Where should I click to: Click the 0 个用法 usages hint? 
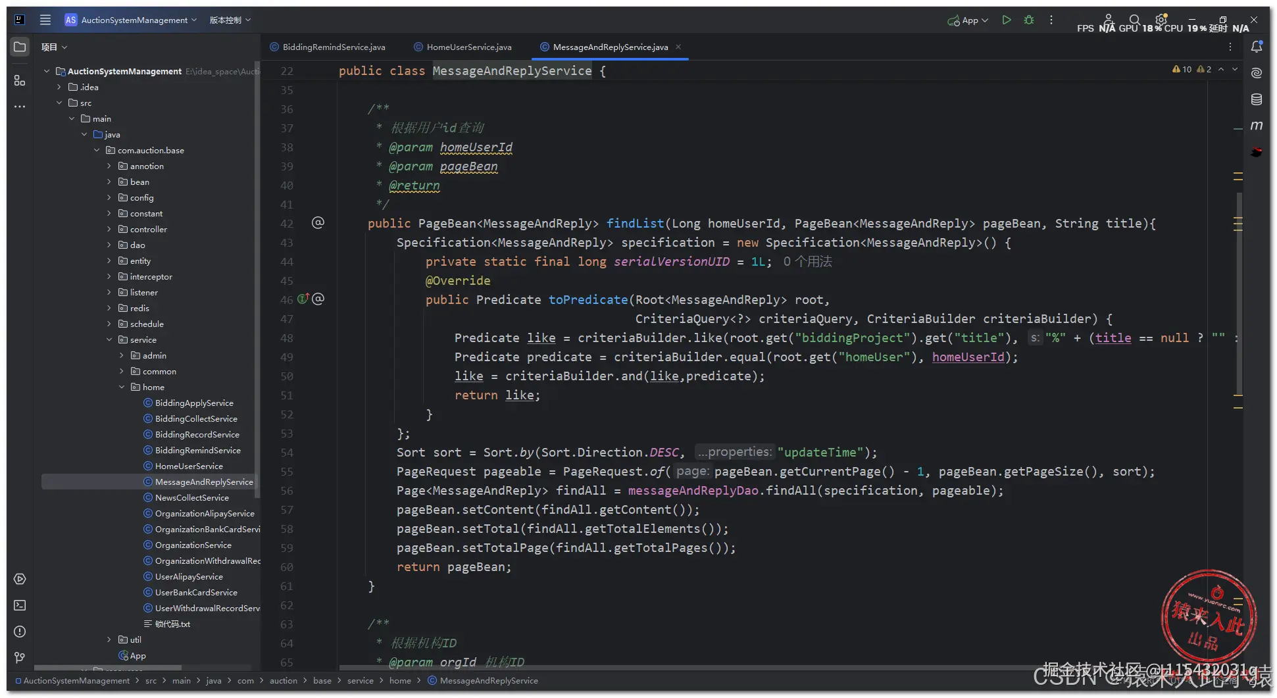[x=807, y=261]
